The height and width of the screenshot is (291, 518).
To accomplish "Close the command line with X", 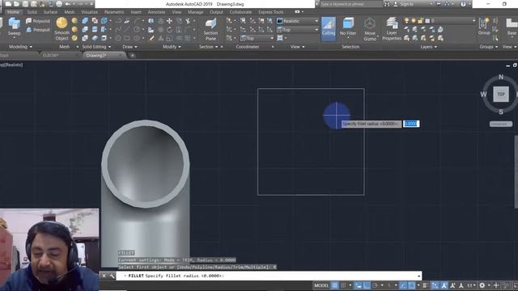I will (x=104, y=276).
